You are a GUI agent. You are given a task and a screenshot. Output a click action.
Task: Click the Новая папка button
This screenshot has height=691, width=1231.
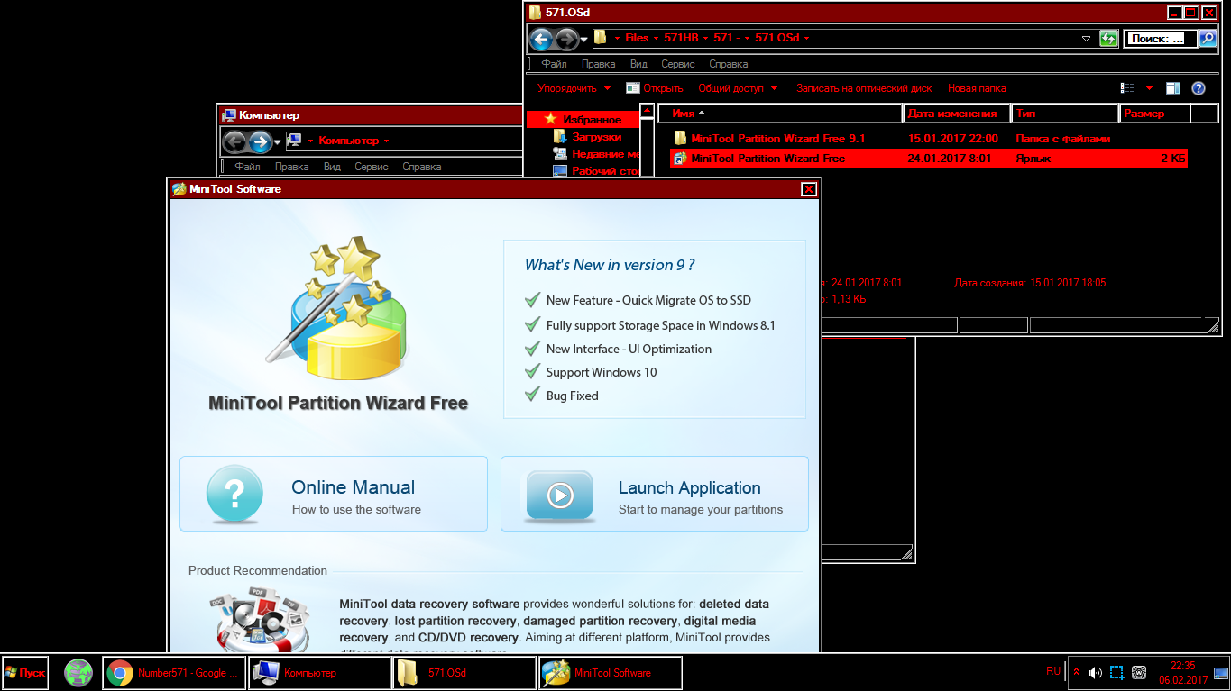(x=977, y=88)
